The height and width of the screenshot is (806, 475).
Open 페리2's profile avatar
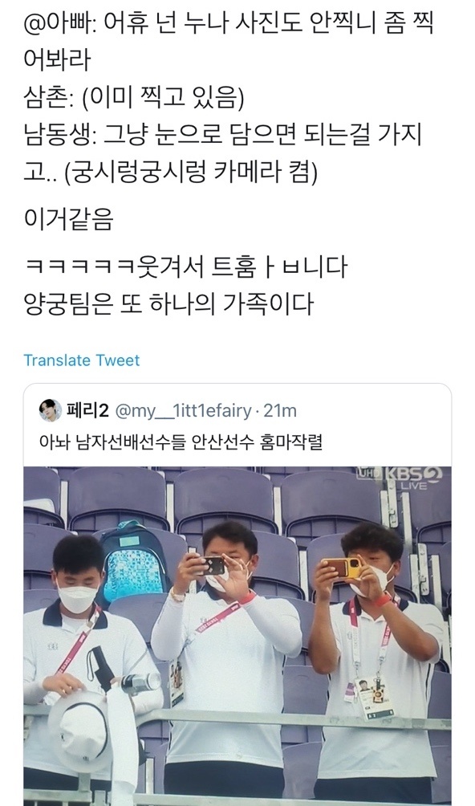point(50,410)
